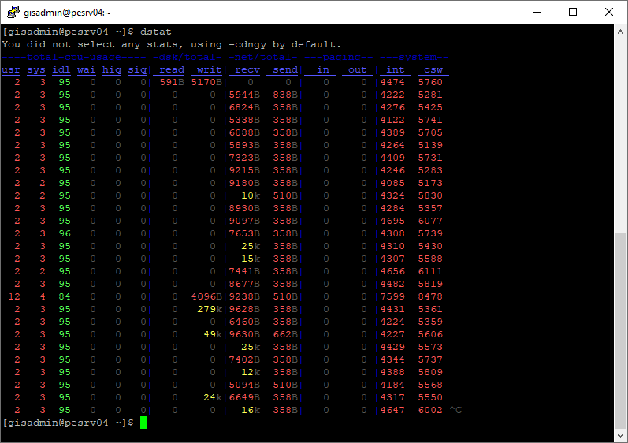Screen dimensions: 628x443
Task: Minimize the PuTTY window
Action: (x=537, y=12)
